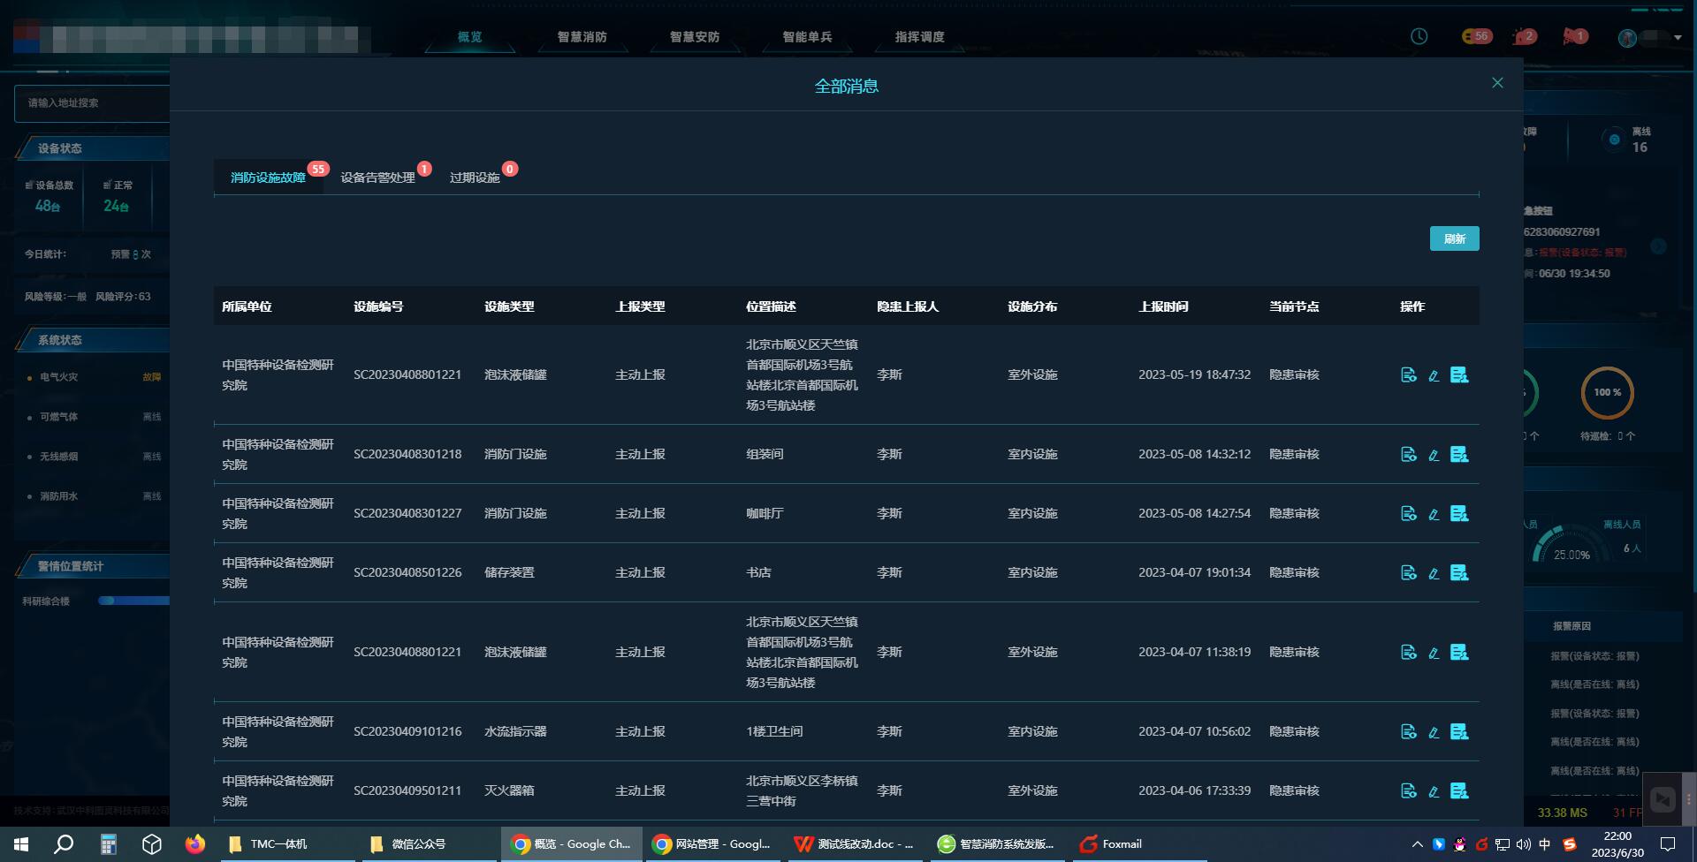
Task: Click the 储存装置 facility type cell
Action: click(x=509, y=573)
